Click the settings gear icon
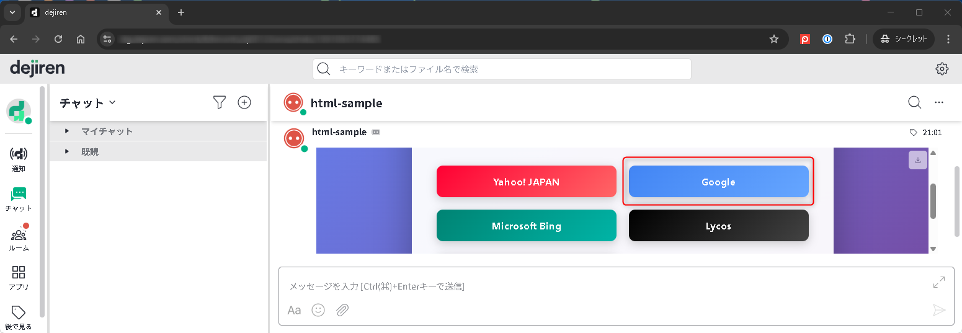The image size is (962, 333). tap(942, 69)
